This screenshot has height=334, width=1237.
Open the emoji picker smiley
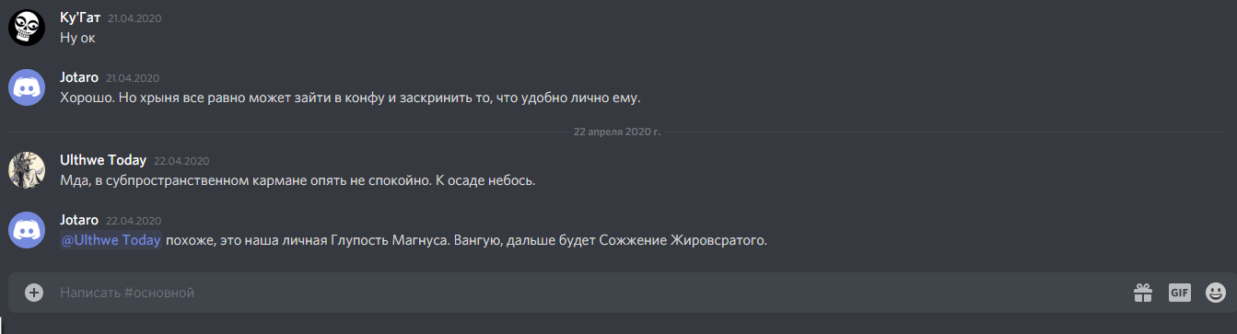coord(1216,293)
